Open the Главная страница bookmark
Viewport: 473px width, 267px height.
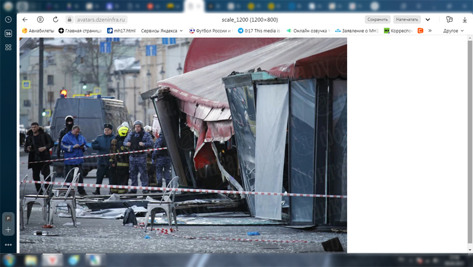tap(80, 31)
